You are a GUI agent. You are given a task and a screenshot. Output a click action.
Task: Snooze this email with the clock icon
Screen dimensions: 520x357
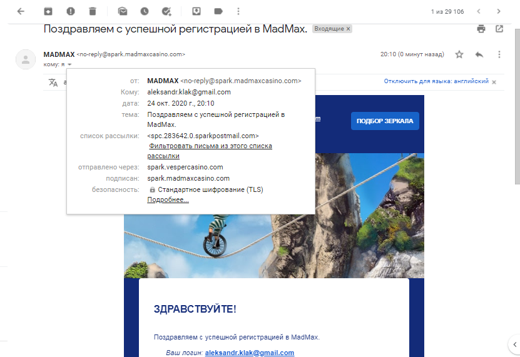point(145,12)
